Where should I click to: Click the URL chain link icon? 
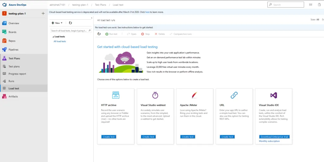234,95
